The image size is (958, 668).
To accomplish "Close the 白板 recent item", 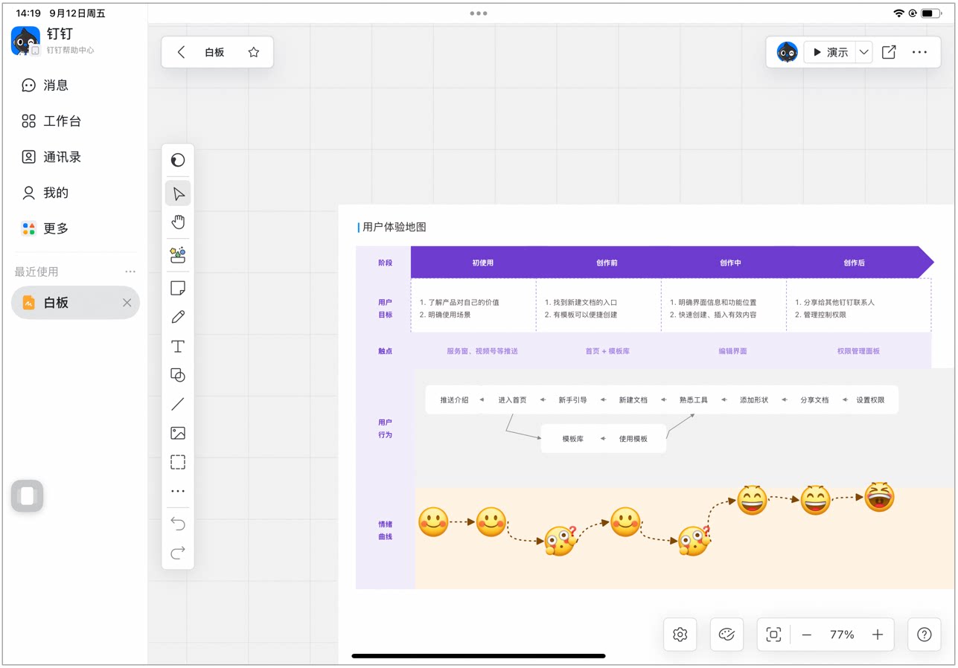I will [127, 303].
